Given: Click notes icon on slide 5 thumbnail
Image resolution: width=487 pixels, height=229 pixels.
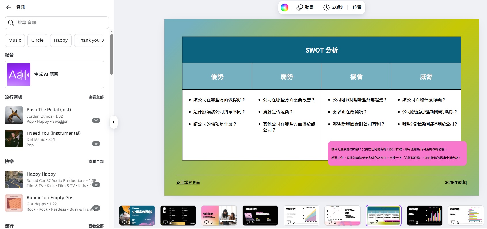Looking at the screenshot, I should (289, 222).
